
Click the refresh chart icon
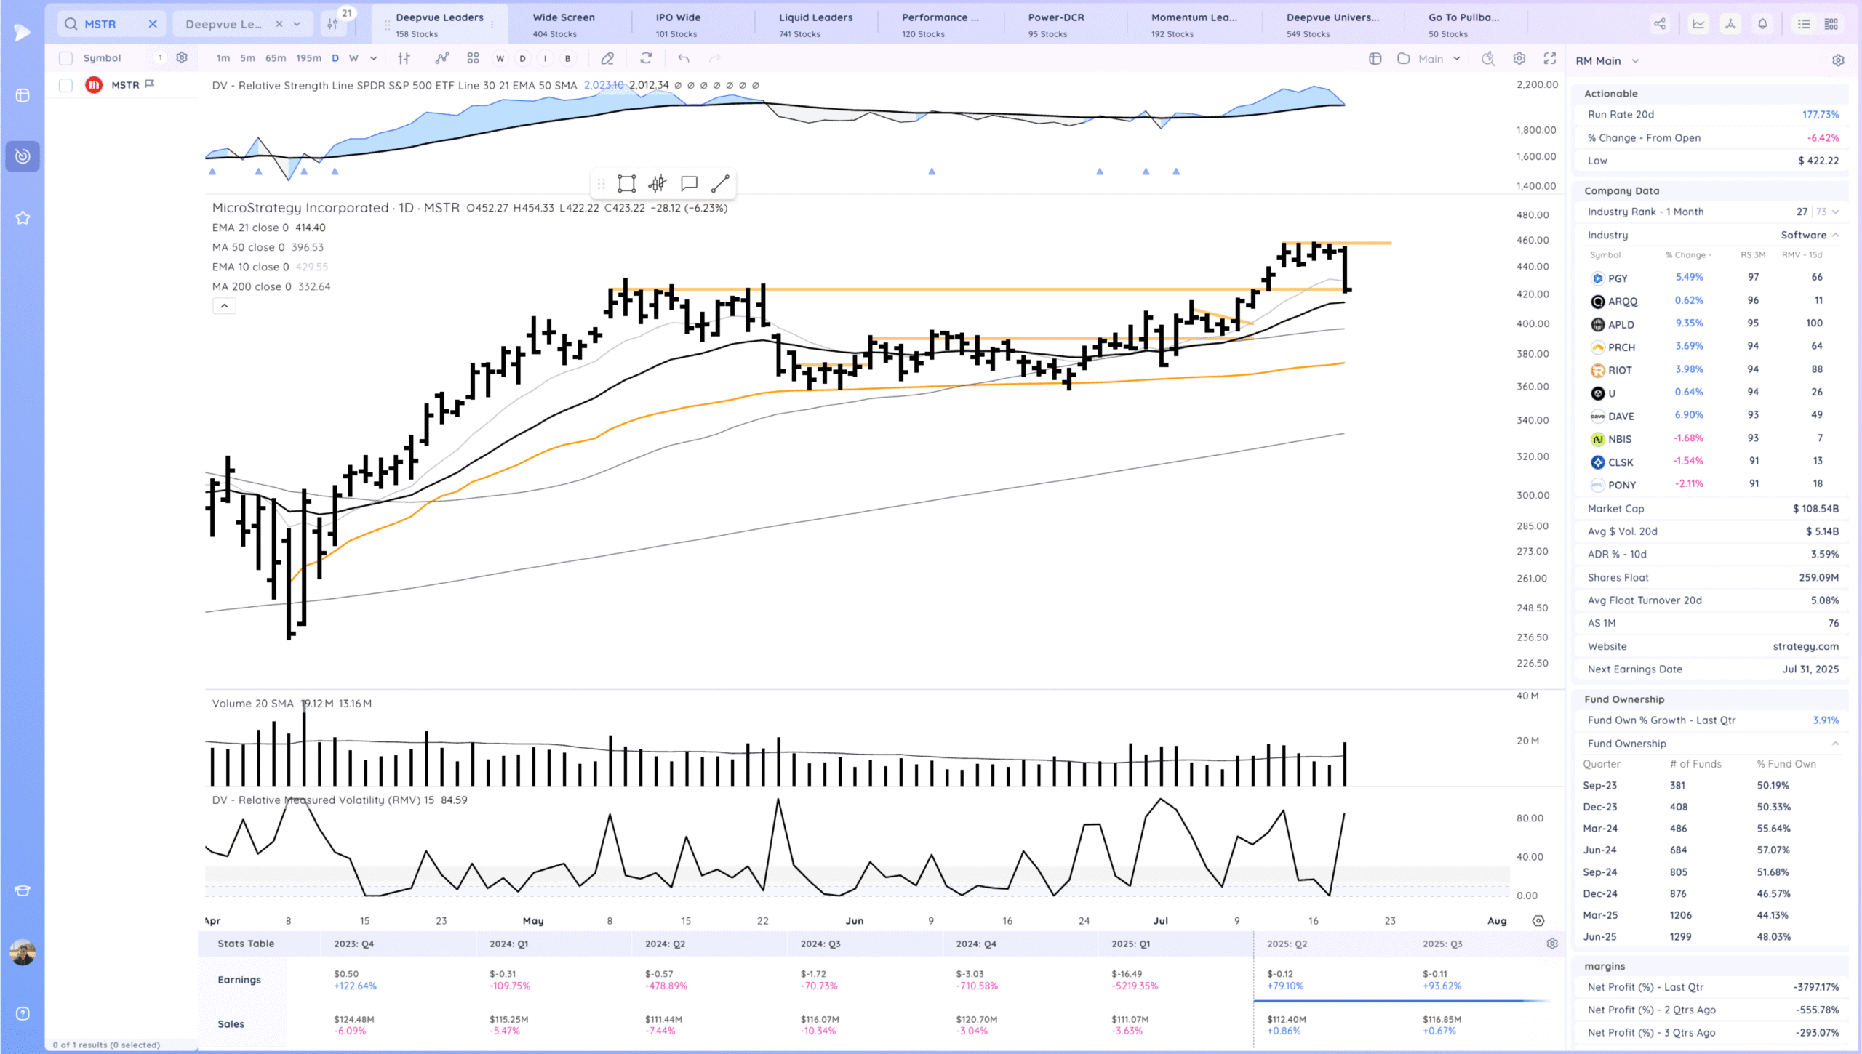[646, 58]
